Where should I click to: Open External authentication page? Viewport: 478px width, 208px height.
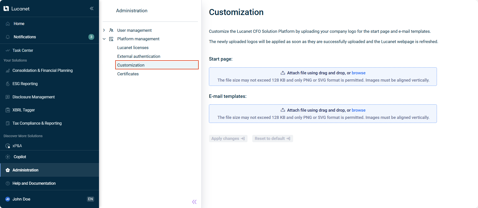pyautogui.click(x=139, y=56)
